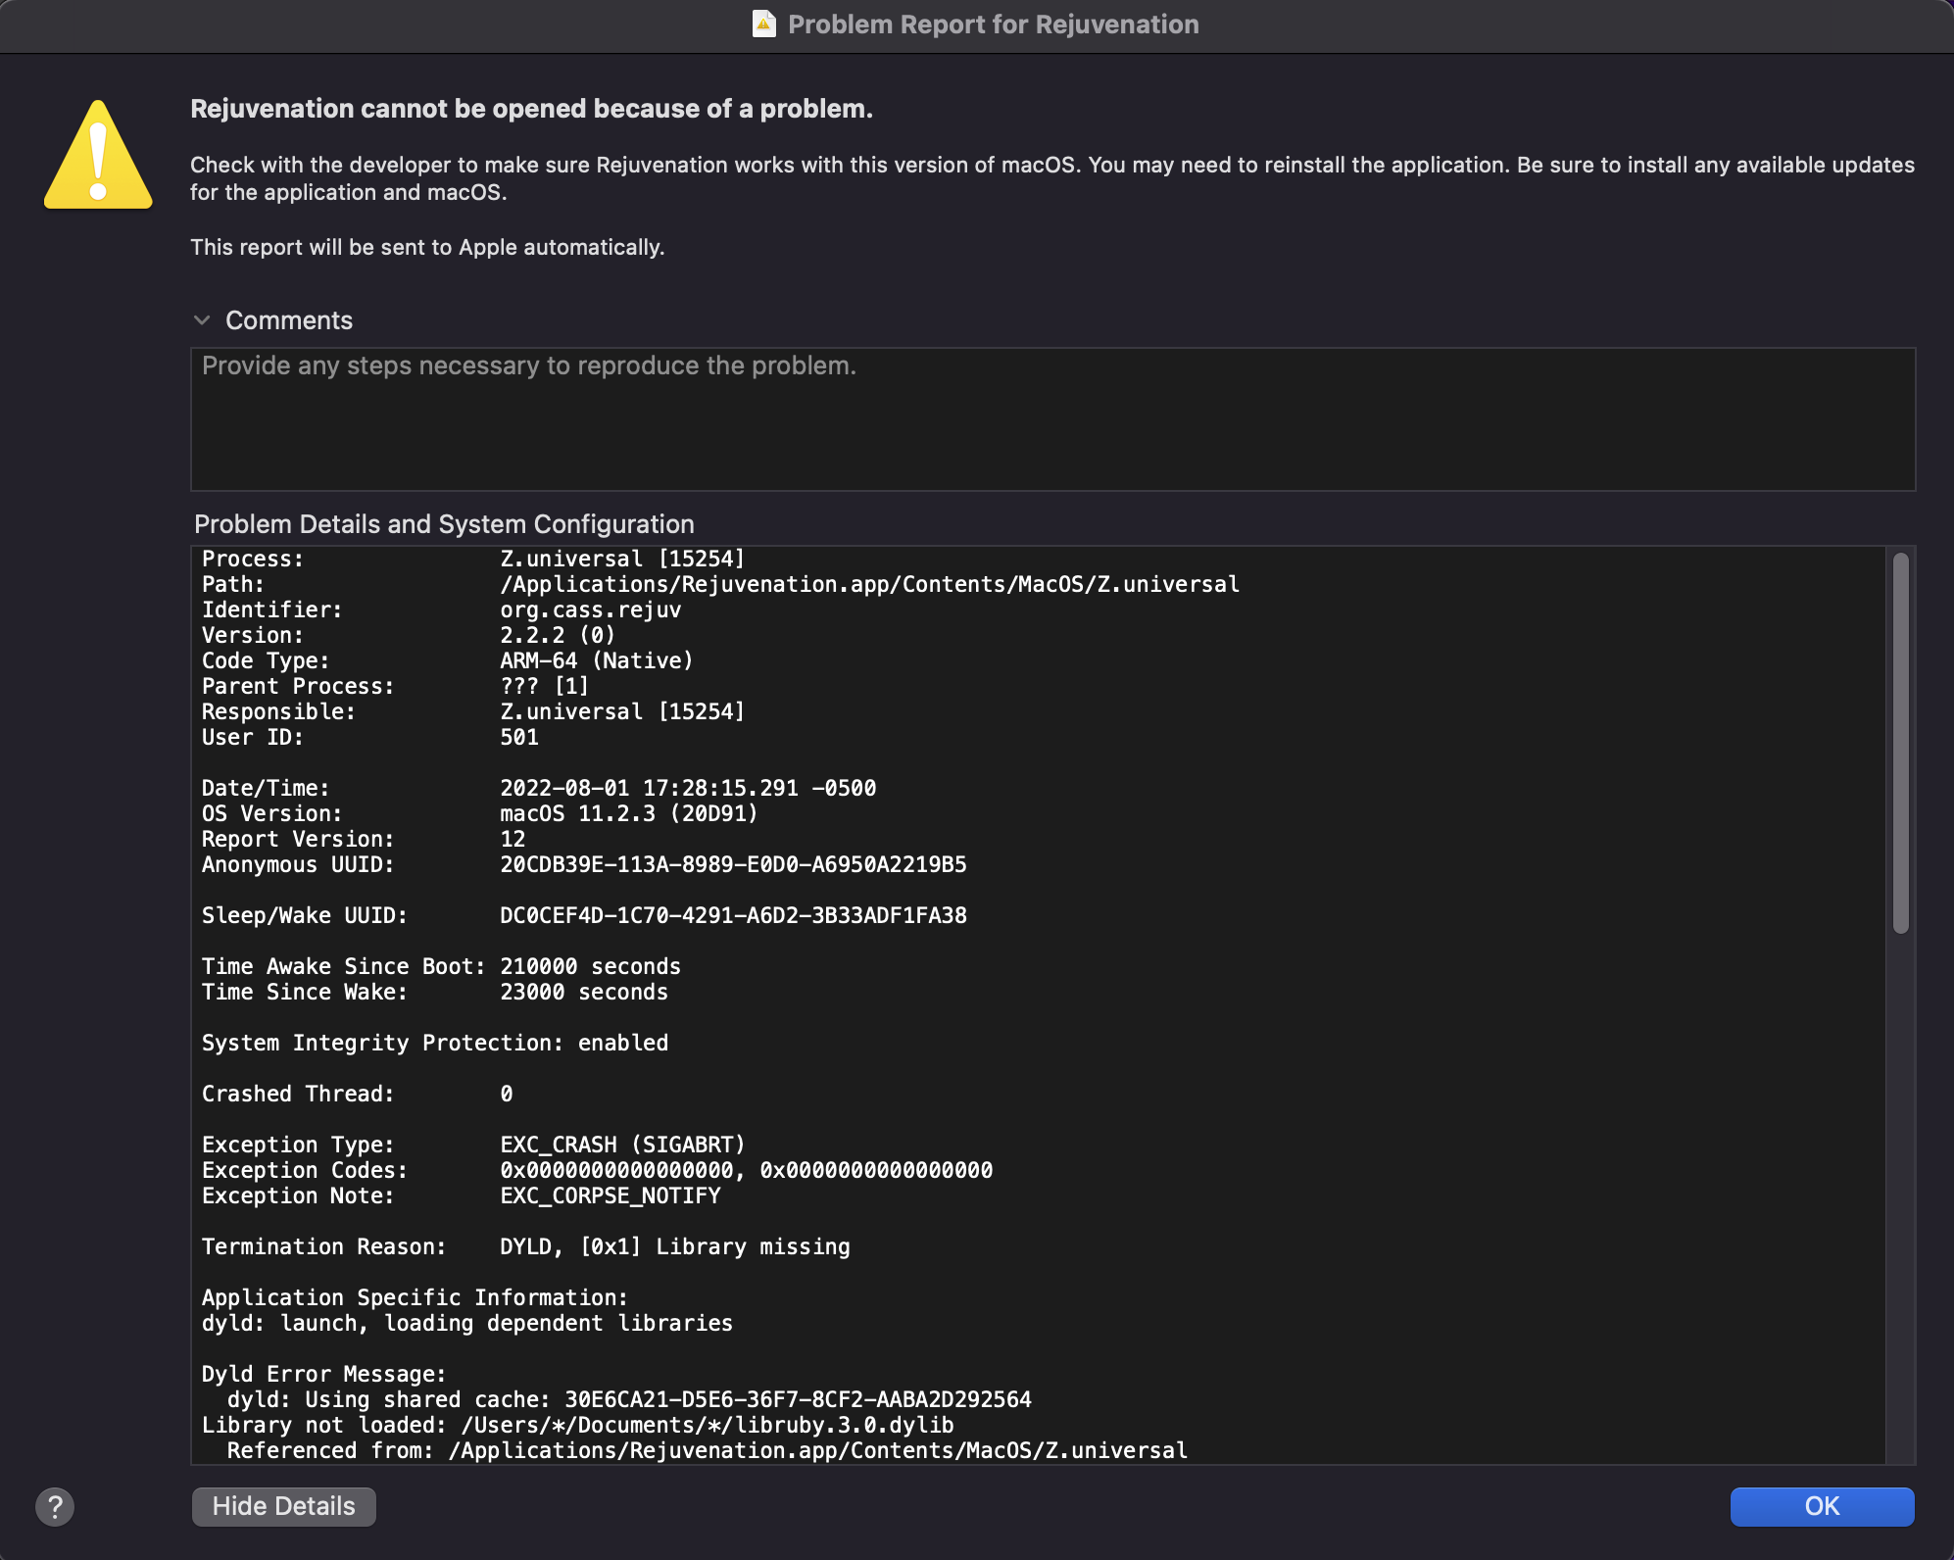Click the Time Awake Since Boot 210000 seconds
This screenshot has width=1954, height=1560.
coord(441,966)
